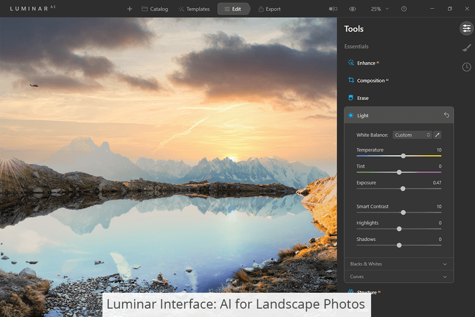The width and height of the screenshot is (475, 317).
Task: Switch to the Templates tab
Action: tap(194, 9)
